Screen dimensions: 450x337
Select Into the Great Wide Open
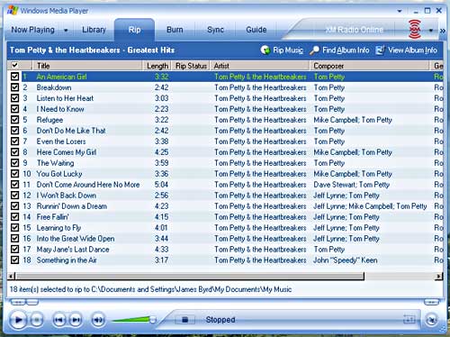76,239
